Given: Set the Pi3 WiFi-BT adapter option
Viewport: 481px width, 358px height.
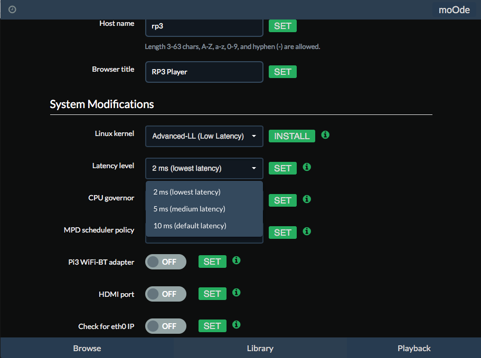Looking at the screenshot, I should (212, 262).
